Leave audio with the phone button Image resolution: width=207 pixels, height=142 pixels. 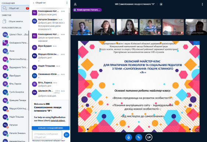139,137
